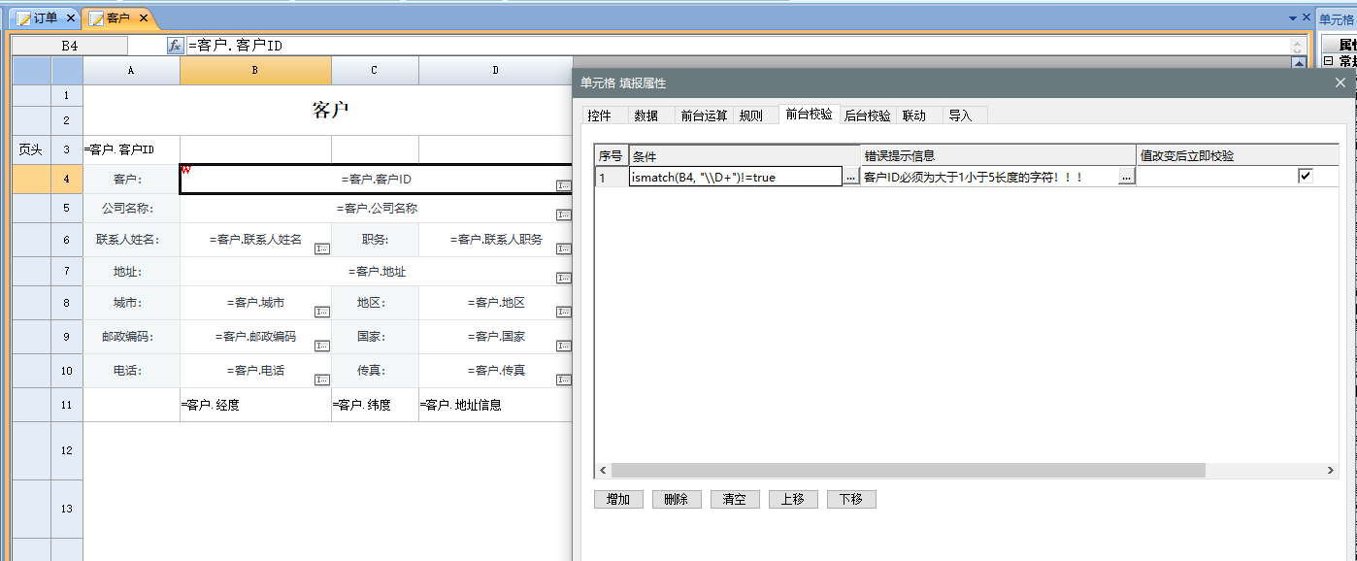The height and width of the screenshot is (561, 1357).
Task: Click the 删除 button
Action: (x=677, y=500)
